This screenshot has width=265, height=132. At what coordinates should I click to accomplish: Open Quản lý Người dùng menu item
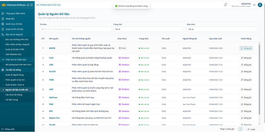point(15,75)
